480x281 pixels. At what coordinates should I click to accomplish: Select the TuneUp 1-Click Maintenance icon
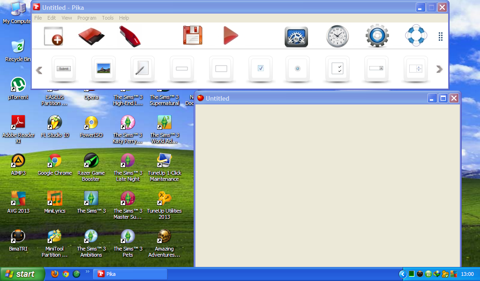[165, 167]
